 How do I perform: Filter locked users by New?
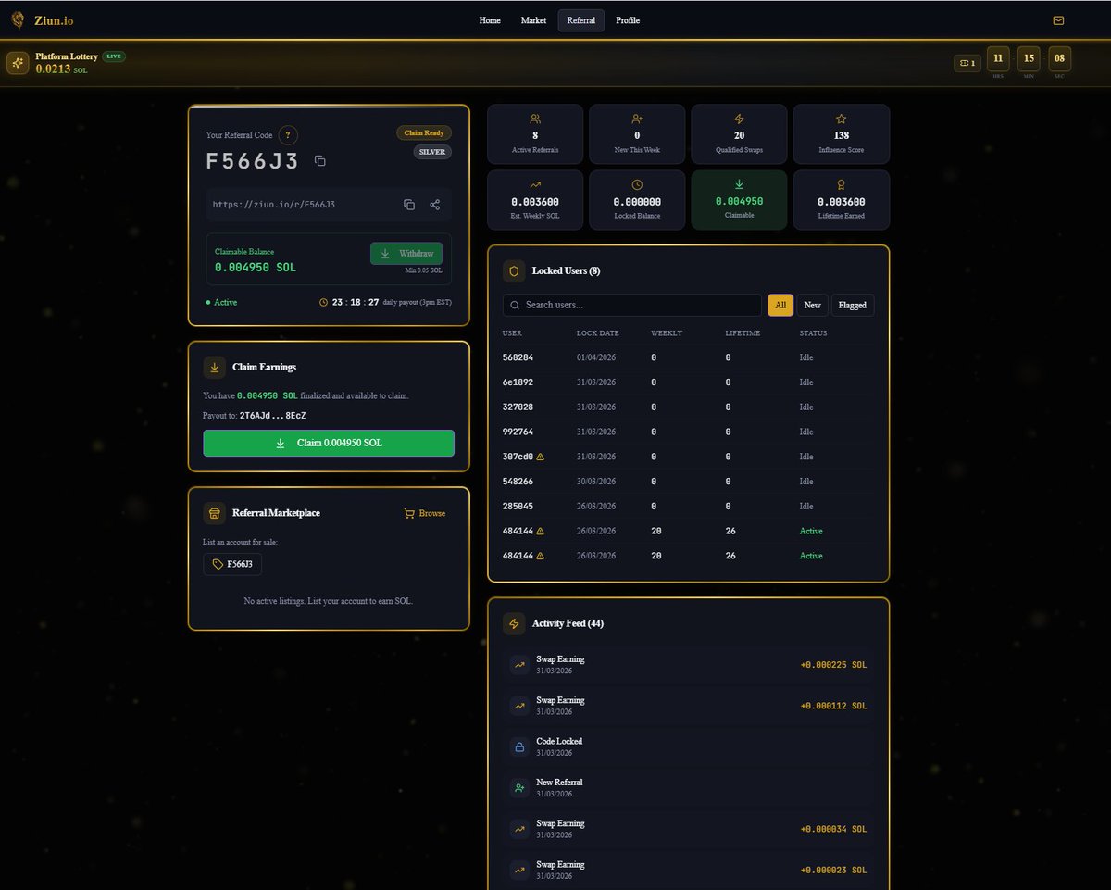tap(812, 305)
